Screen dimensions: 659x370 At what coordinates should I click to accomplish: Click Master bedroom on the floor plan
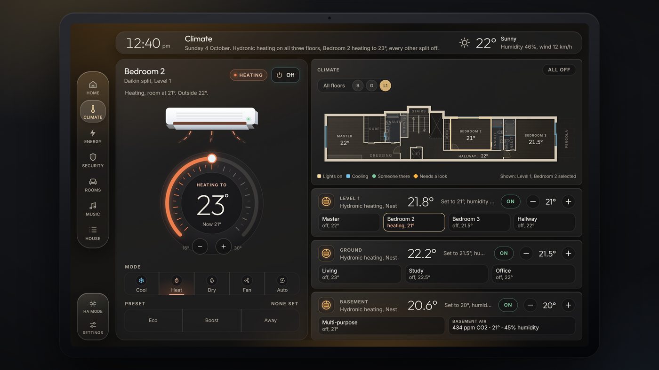345,139
